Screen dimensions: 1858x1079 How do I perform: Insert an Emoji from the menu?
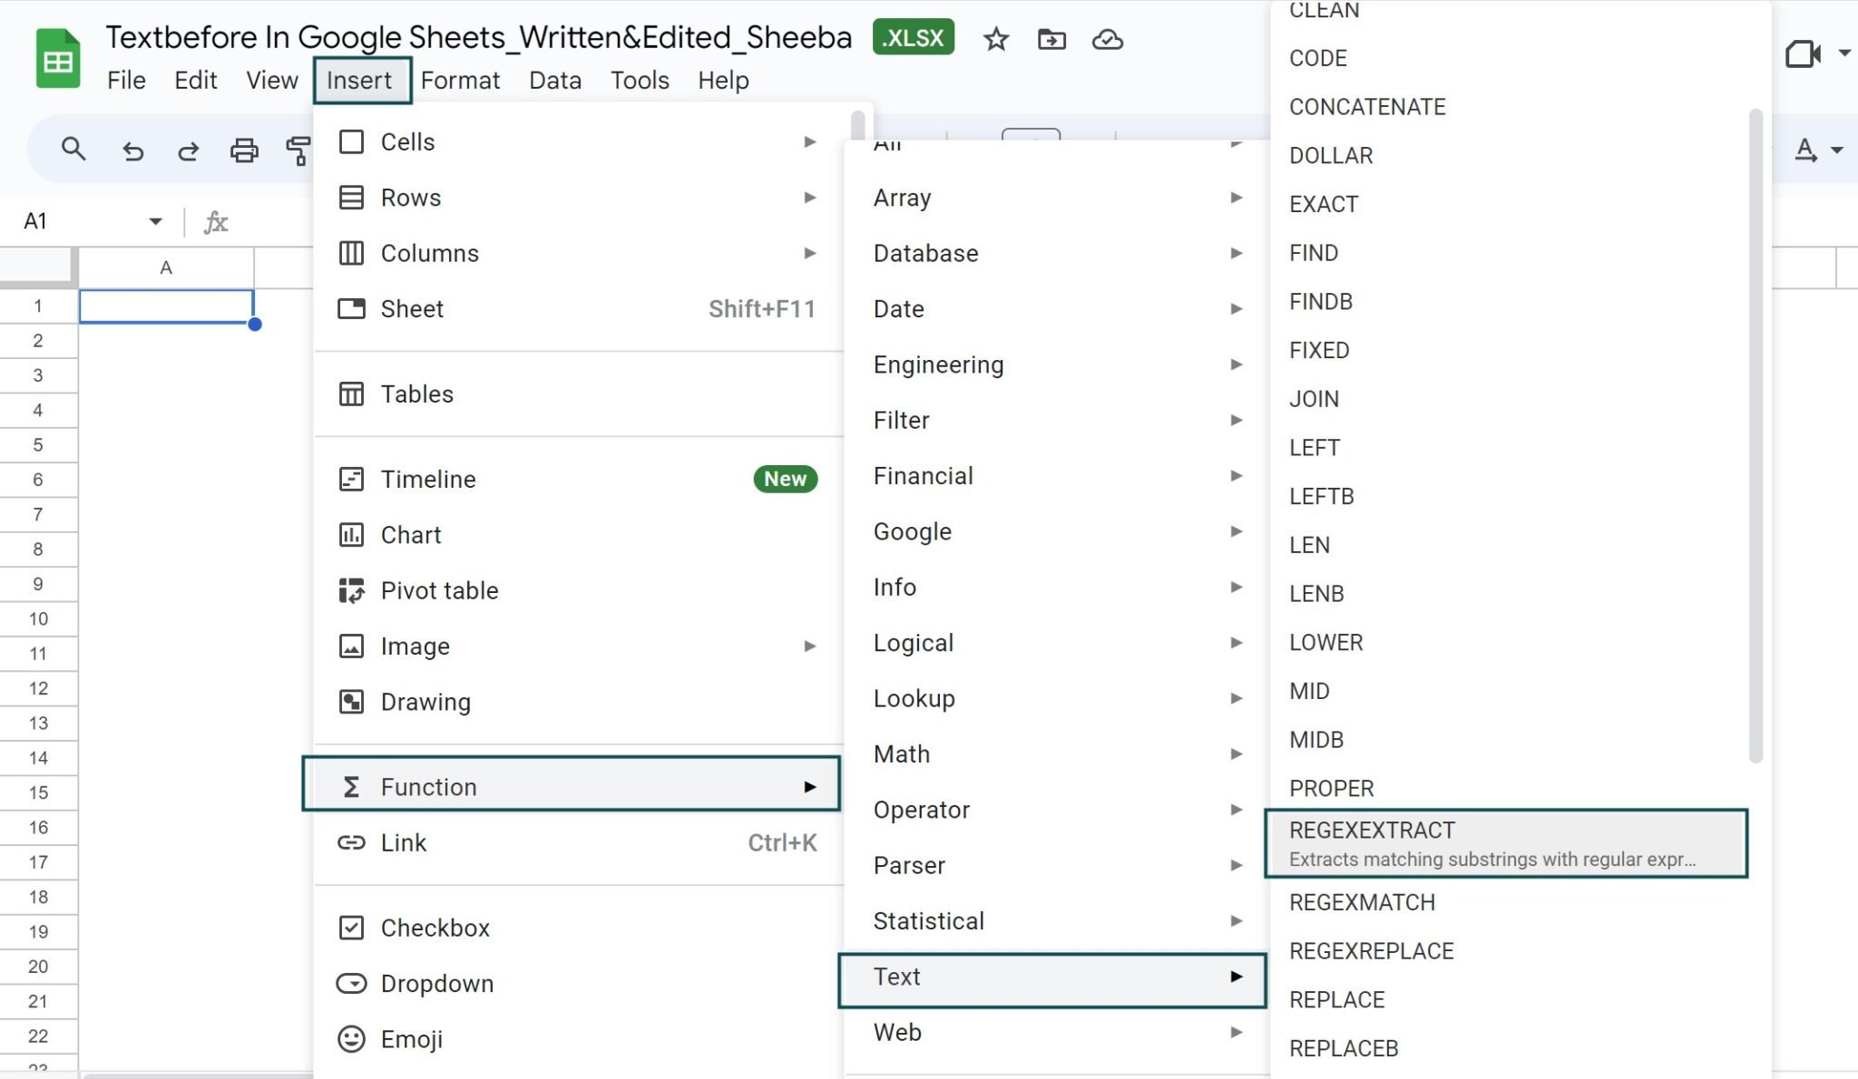(411, 1039)
